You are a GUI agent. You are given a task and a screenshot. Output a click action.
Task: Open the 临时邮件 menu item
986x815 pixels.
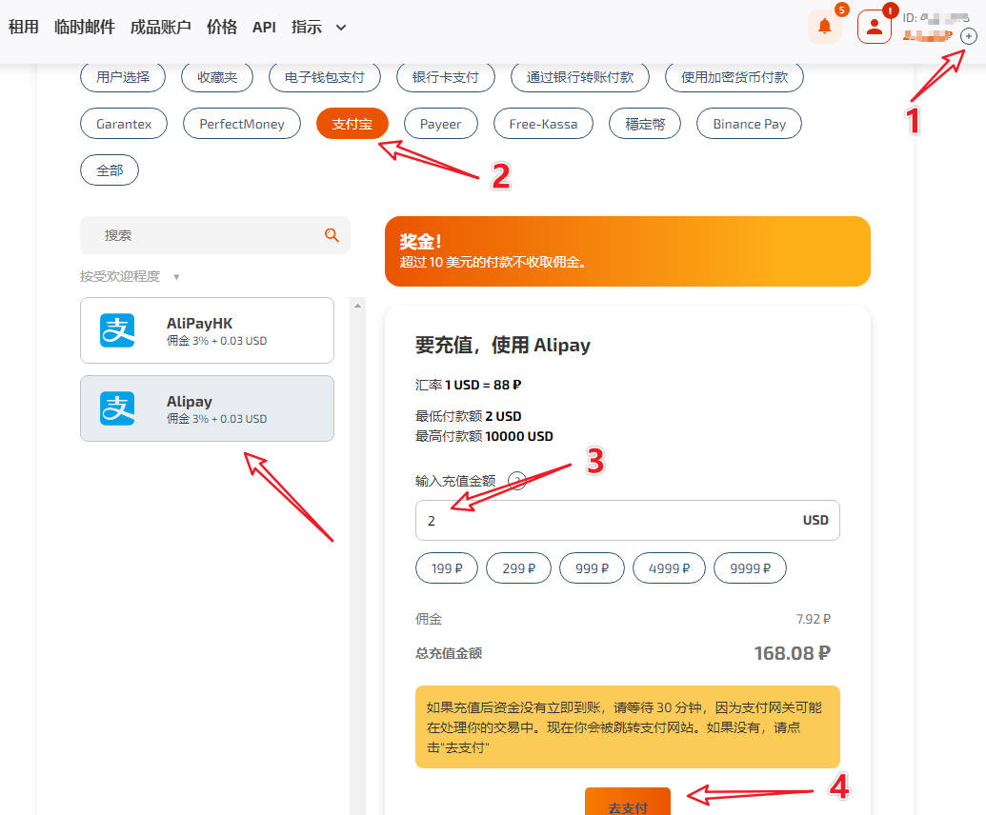click(x=85, y=27)
